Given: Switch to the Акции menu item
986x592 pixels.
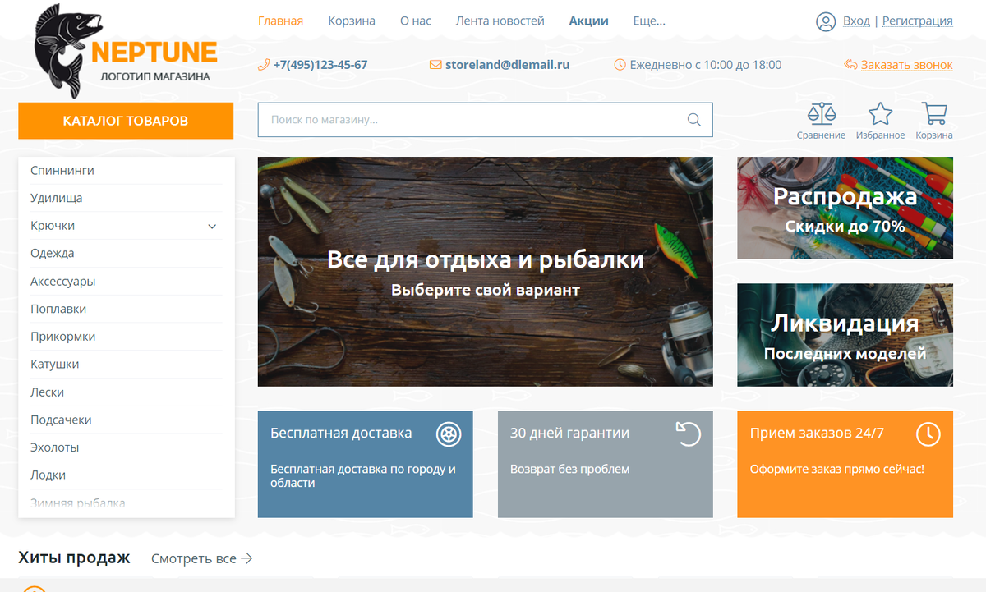Looking at the screenshot, I should pos(588,21).
